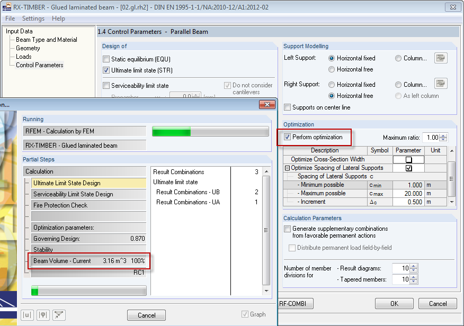
Task: Toggle Ultimate limit state (STR) checkbox
Action: pos(106,70)
